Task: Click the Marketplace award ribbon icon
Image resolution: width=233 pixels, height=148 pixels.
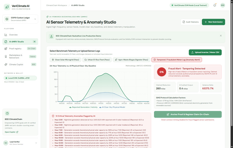Action: click(6, 56)
